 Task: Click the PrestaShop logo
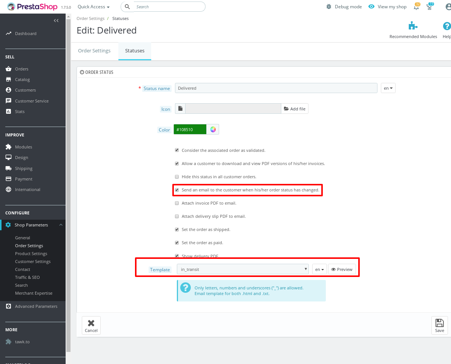[x=32, y=7]
